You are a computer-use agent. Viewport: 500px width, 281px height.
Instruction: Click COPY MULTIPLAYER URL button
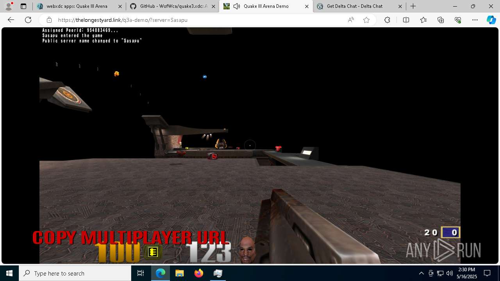130,237
